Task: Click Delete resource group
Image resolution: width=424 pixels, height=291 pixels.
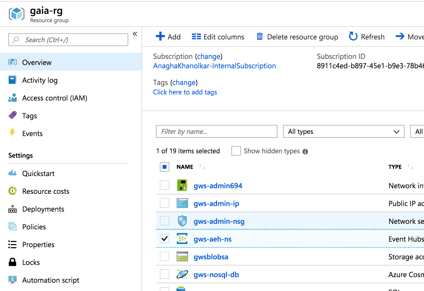Action: (x=302, y=37)
